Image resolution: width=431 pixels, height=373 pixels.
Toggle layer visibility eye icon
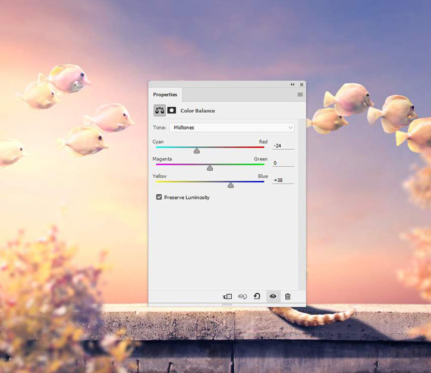(273, 296)
